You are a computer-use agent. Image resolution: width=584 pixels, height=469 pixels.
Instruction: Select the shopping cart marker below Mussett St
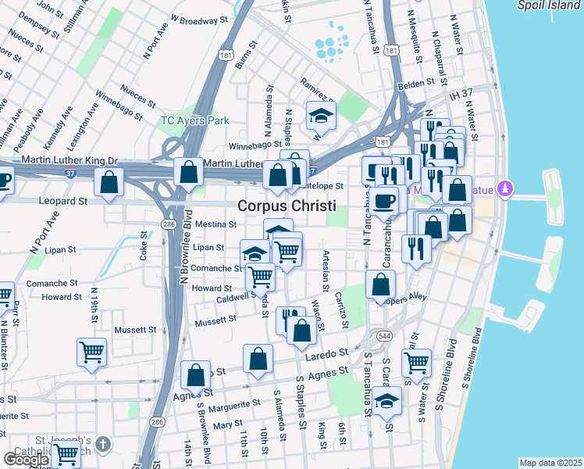pos(91,354)
